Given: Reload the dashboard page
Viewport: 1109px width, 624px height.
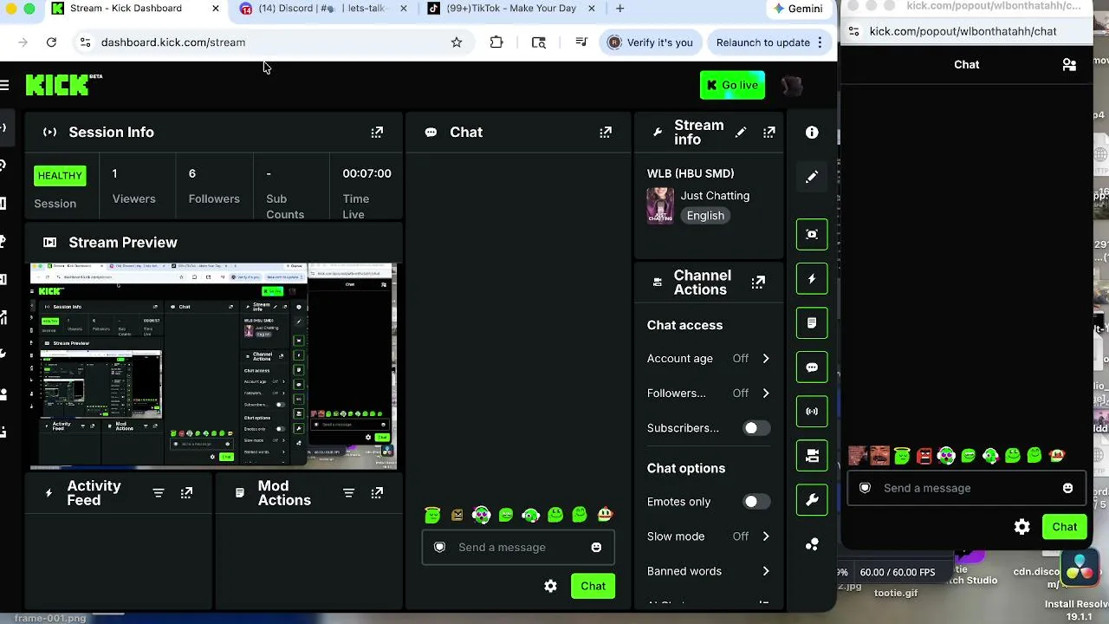Looking at the screenshot, I should click(x=51, y=42).
